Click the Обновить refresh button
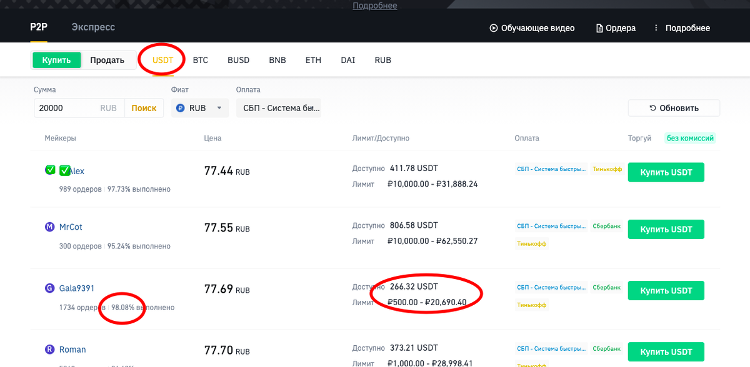The image size is (750, 367). [x=674, y=108]
